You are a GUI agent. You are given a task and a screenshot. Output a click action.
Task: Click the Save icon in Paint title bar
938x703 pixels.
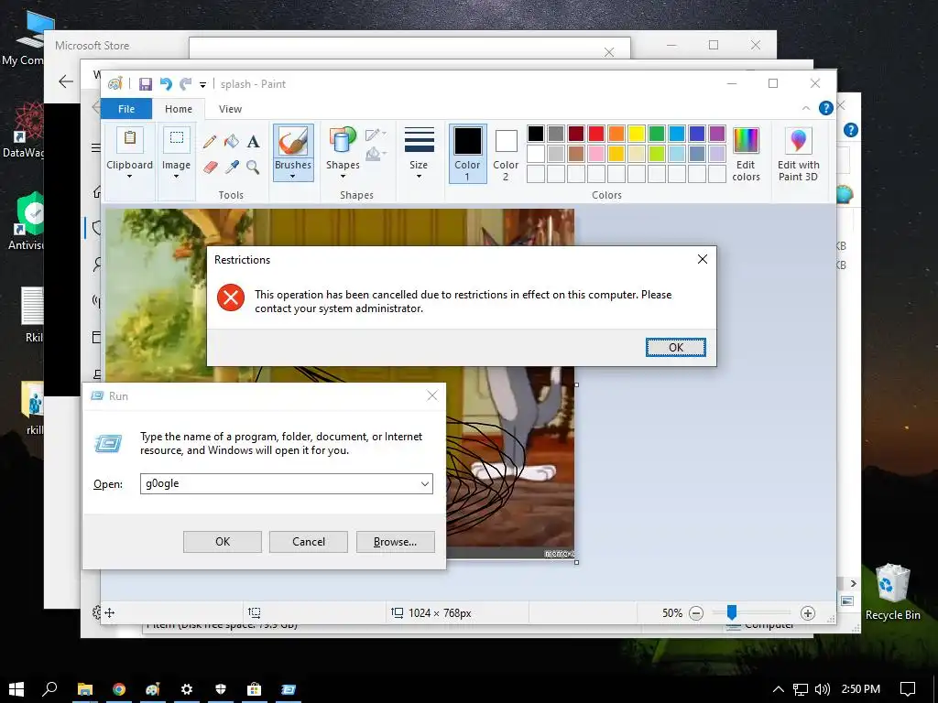click(x=146, y=84)
